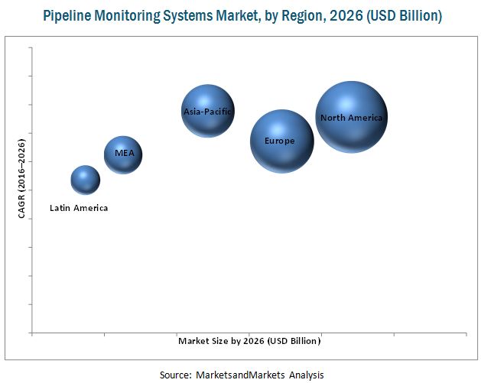This screenshot has width=481, height=383.
Task: Click x-axis tick mark above the word 'Market'
Action: tap(177, 334)
